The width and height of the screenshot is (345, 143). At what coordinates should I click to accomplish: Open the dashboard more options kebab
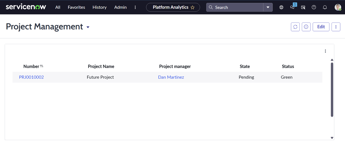[336, 27]
